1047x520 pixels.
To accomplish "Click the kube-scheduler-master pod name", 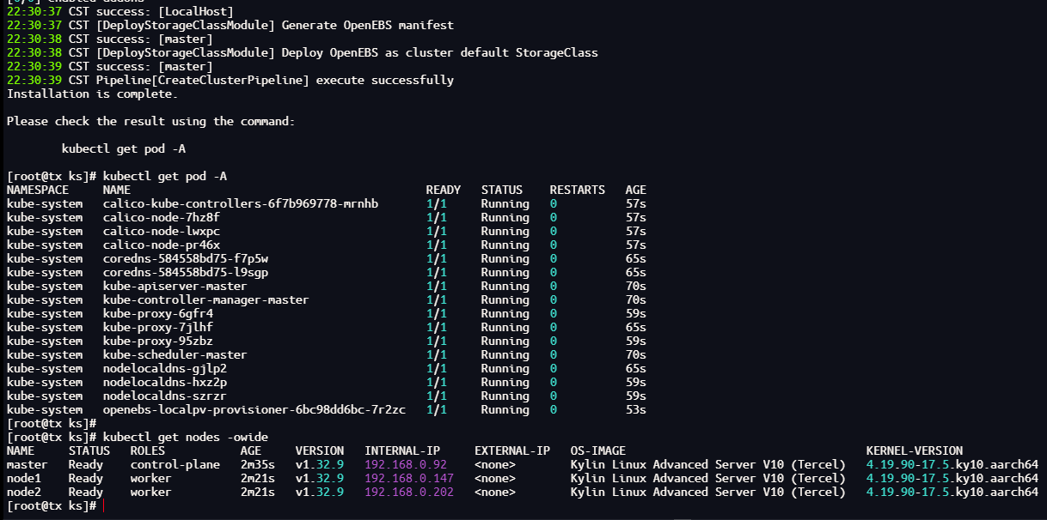I will [174, 355].
